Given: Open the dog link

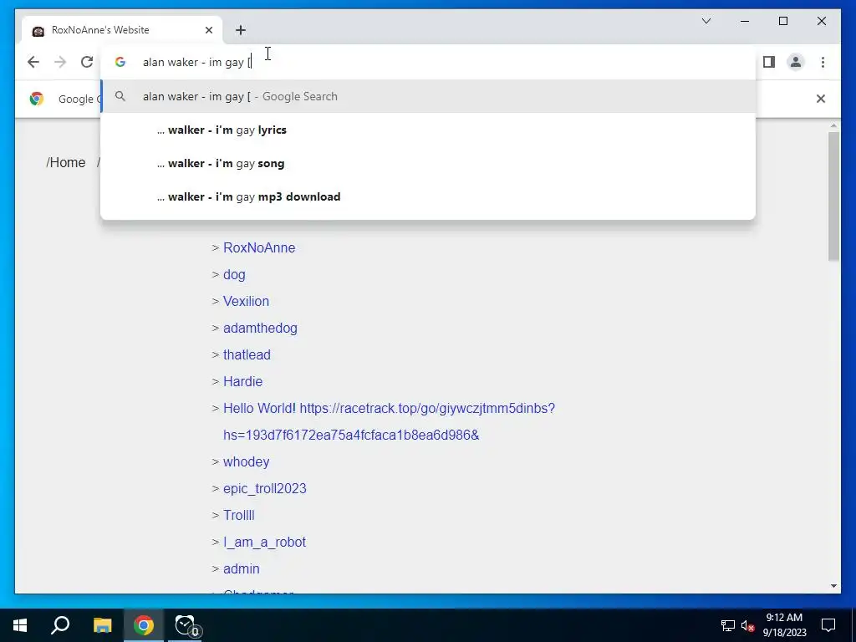Looking at the screenshot, I should pos(234,274).
